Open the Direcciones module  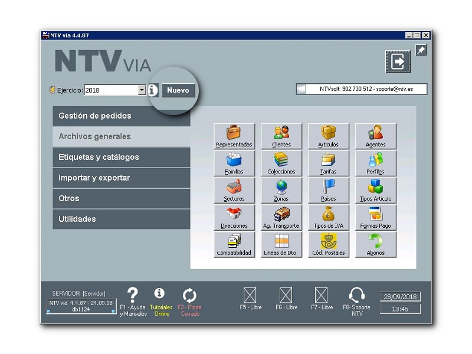(234, 217)
